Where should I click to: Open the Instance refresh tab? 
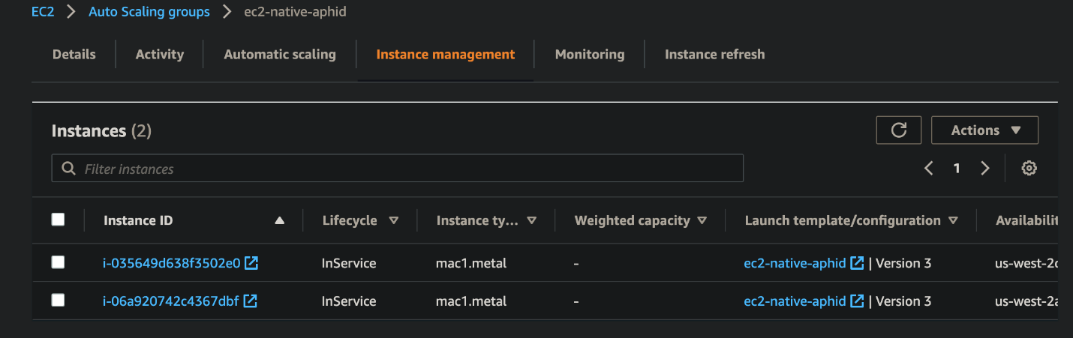click(x=714, y=54)
